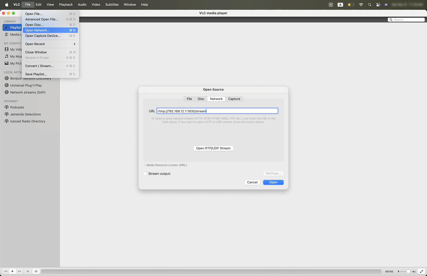Click the input source A icon
The image size is (427, 276).
(x=340, y=5)
